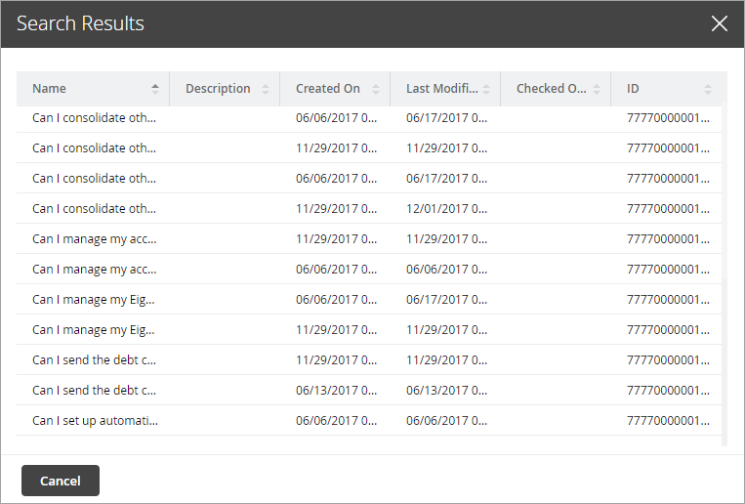Image resolution: width=745 pixels, height=504 pixels.
Task: Click the Checked Out column sort arrows
Action: coord(597,89)
